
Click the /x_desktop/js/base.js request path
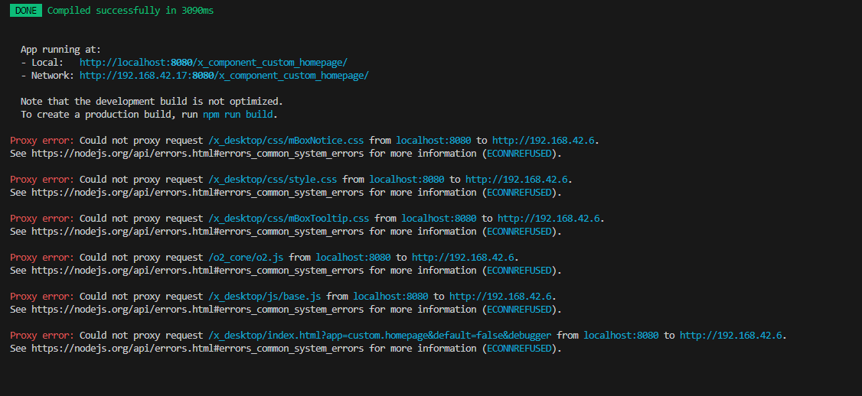point(264,297)
